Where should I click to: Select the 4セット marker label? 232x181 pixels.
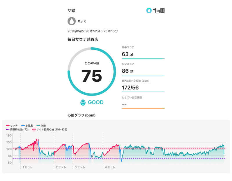[x=110, y=167]
